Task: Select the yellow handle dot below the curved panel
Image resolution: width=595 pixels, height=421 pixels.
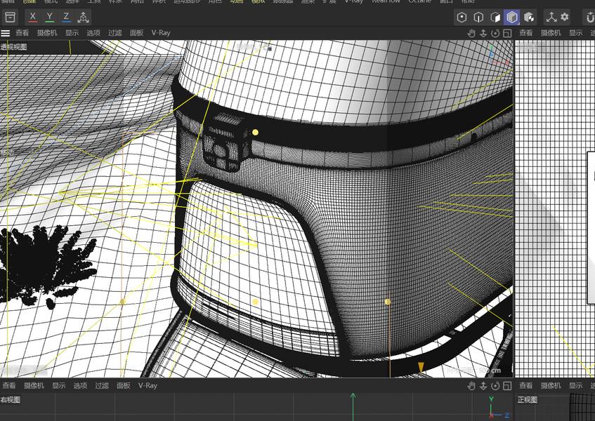Action: [256, 302]
